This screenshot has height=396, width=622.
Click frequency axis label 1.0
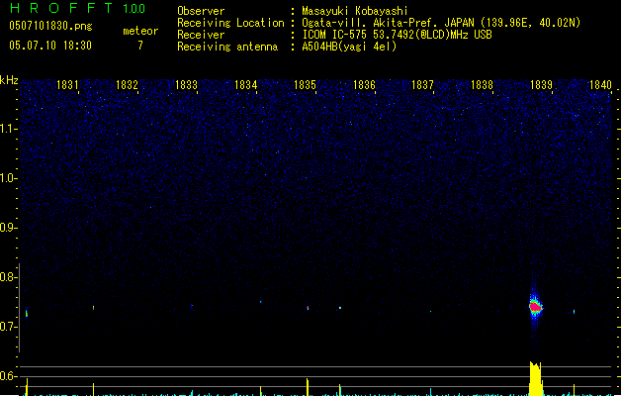pyautogui.click(x=8, y=178)
